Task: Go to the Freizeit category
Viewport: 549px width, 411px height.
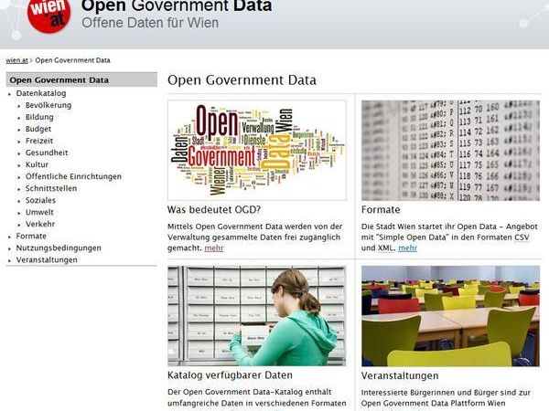Action: pos(39,141)
